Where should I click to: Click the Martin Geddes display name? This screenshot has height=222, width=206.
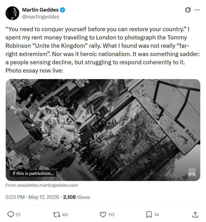pos(40,10)
